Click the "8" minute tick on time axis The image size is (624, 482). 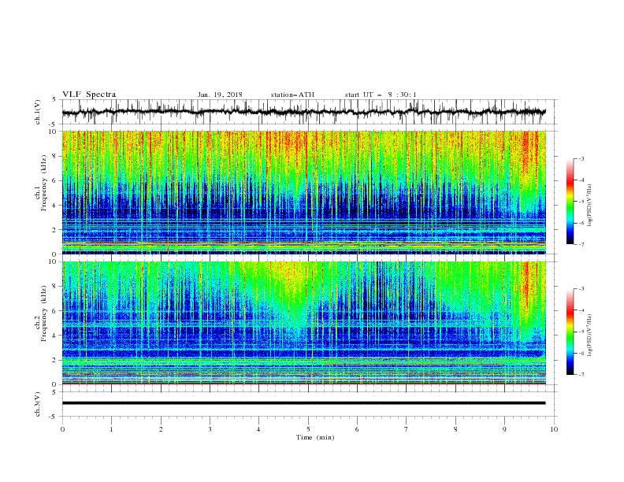pos(455,429)
